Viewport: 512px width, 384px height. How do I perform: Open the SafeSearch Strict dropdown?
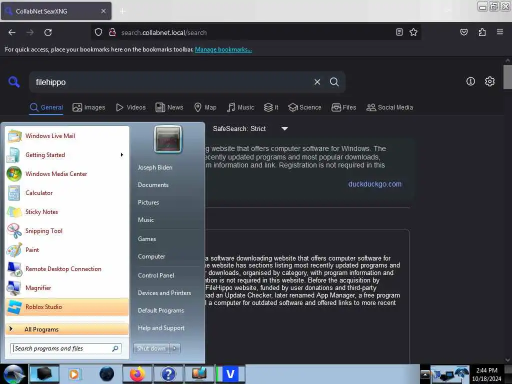(x=250, y=128)
